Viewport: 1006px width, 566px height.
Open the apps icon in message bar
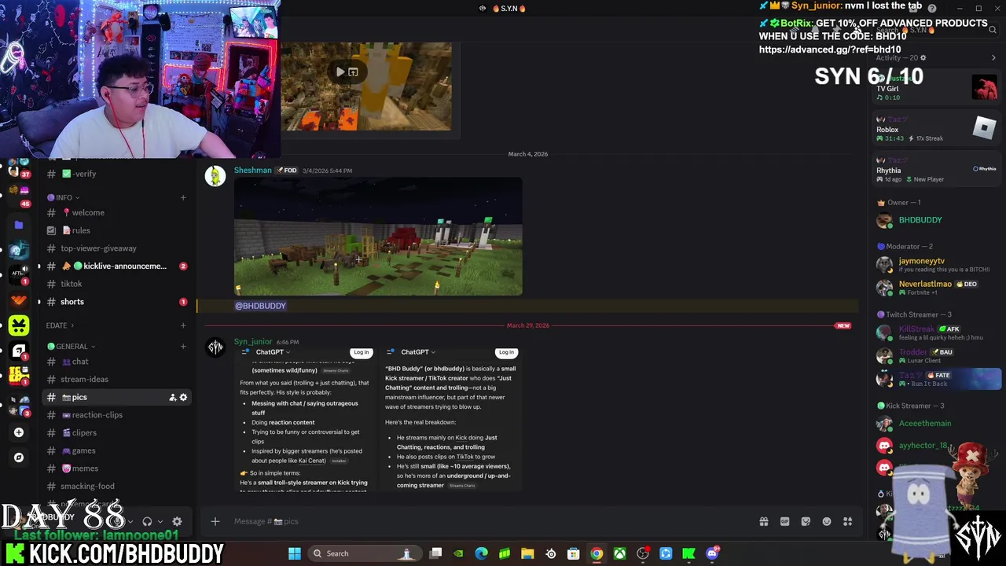coord(848,521)
